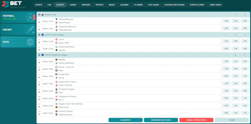Viewport: 251px width, 124px height.
Task: Click Lyon team crest
Action: [56, 92]
